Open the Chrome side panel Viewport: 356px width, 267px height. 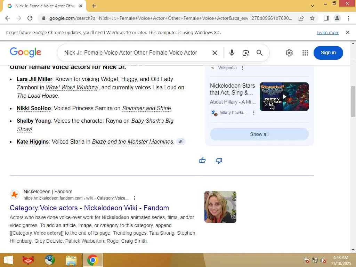click(326, 18)
